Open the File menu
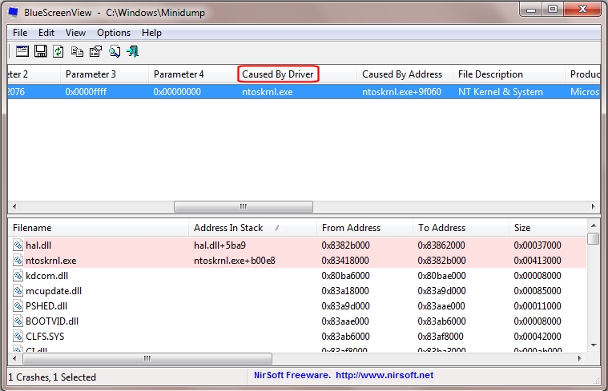608x391 pixels. click(20, 33)
